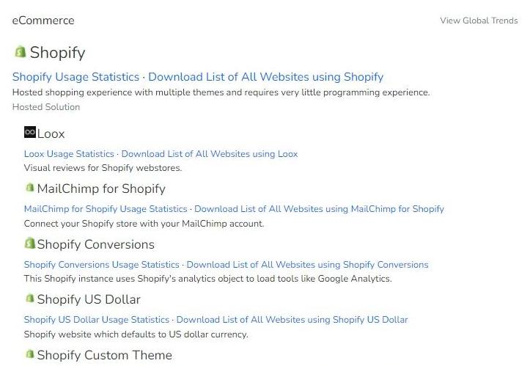Image resolution: width=530 pixels, height=366 pixels.
Task: Click the Shopify main heading text
Action: tap(57, 53)
